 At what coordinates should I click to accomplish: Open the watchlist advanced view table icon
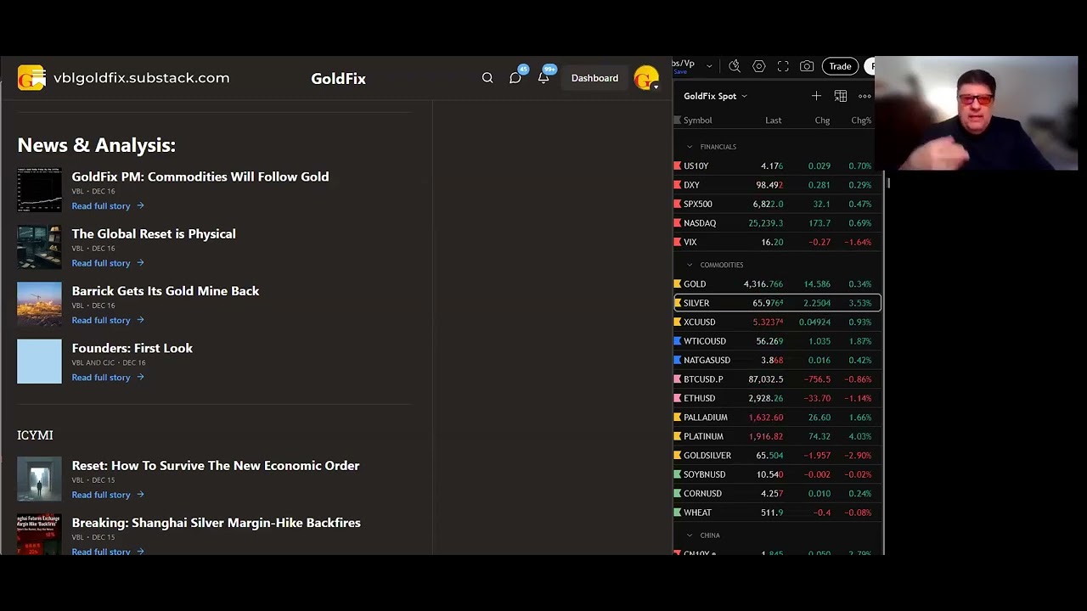(841, 96)
